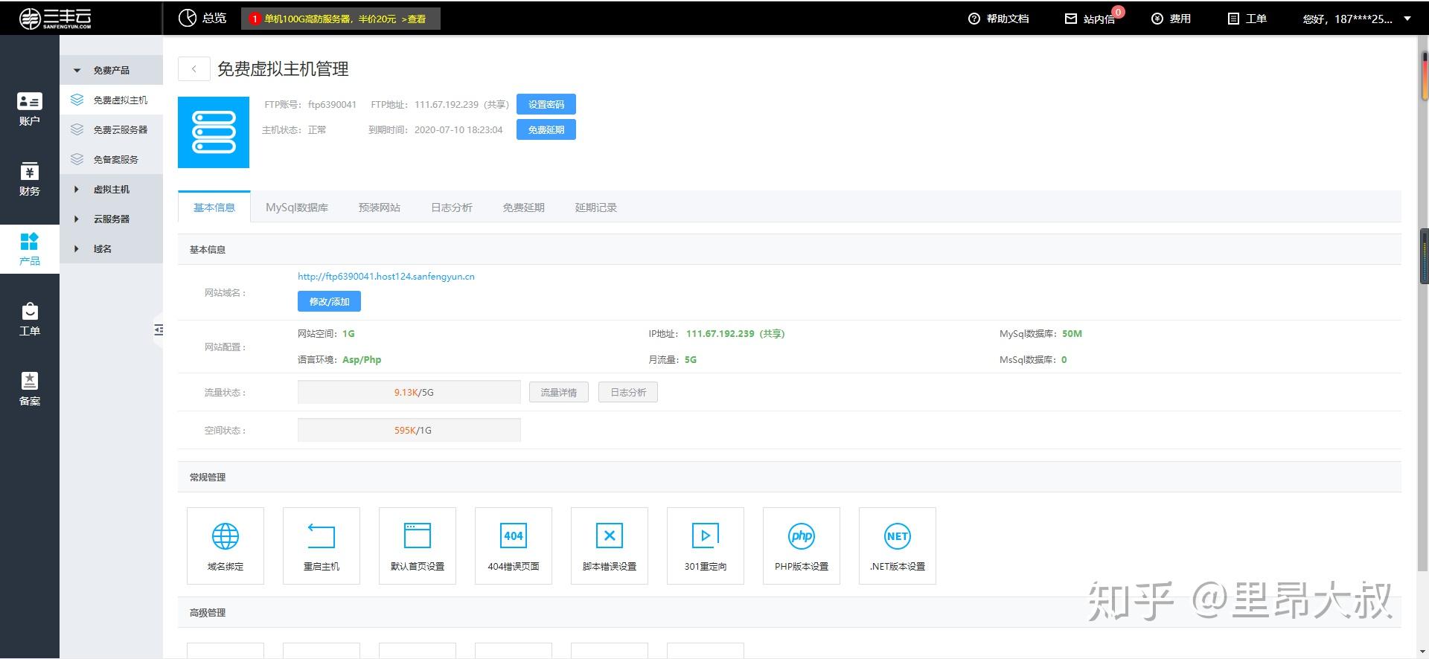
Task: Click the free filing service (免备案服务) layers icon
Action: pyautogui.click(x=77, y=159)
